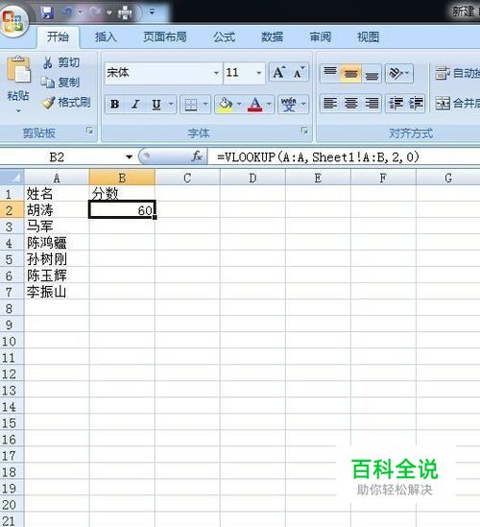Copy selection with 复制
The height and width of the screenshot is (527, 480).
pyautogui.click(x=60, y=82)
